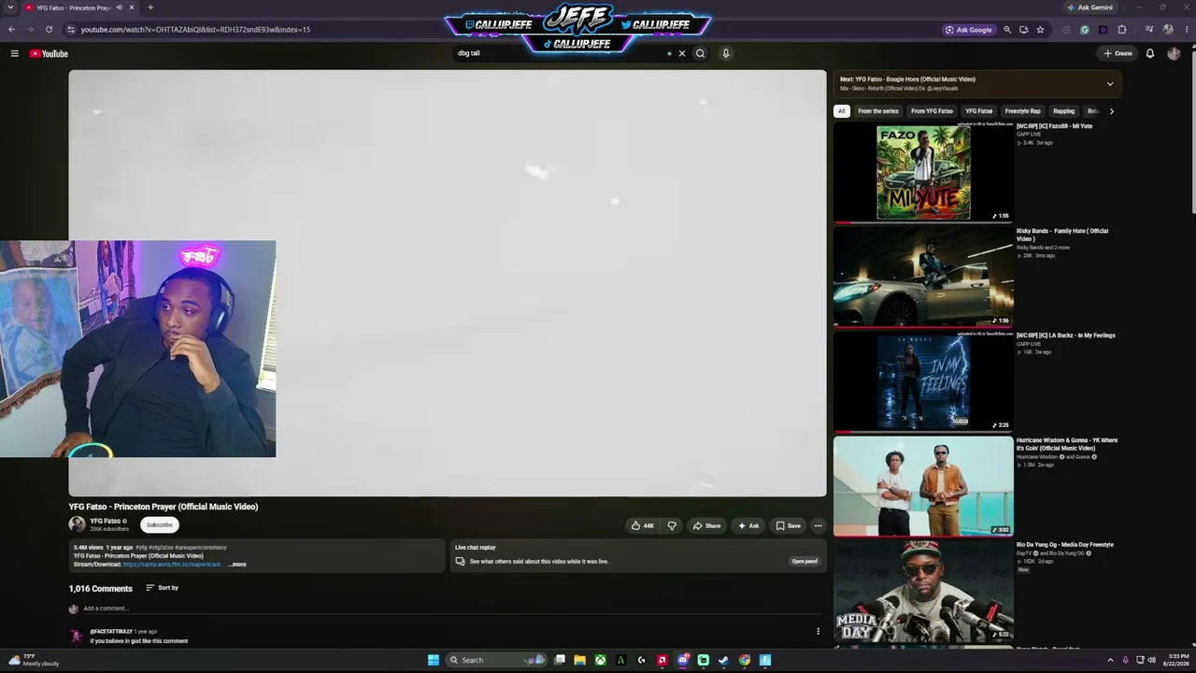Mute the YFG Fatso tab audio
This screenshot has width=1196, height=673.
pyautogui.click(x=119, y=7)
